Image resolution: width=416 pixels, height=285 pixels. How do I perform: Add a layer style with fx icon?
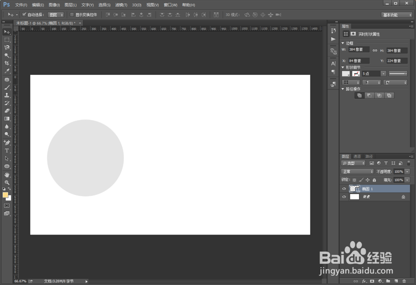pyautogui.click(x=364, y=281)
